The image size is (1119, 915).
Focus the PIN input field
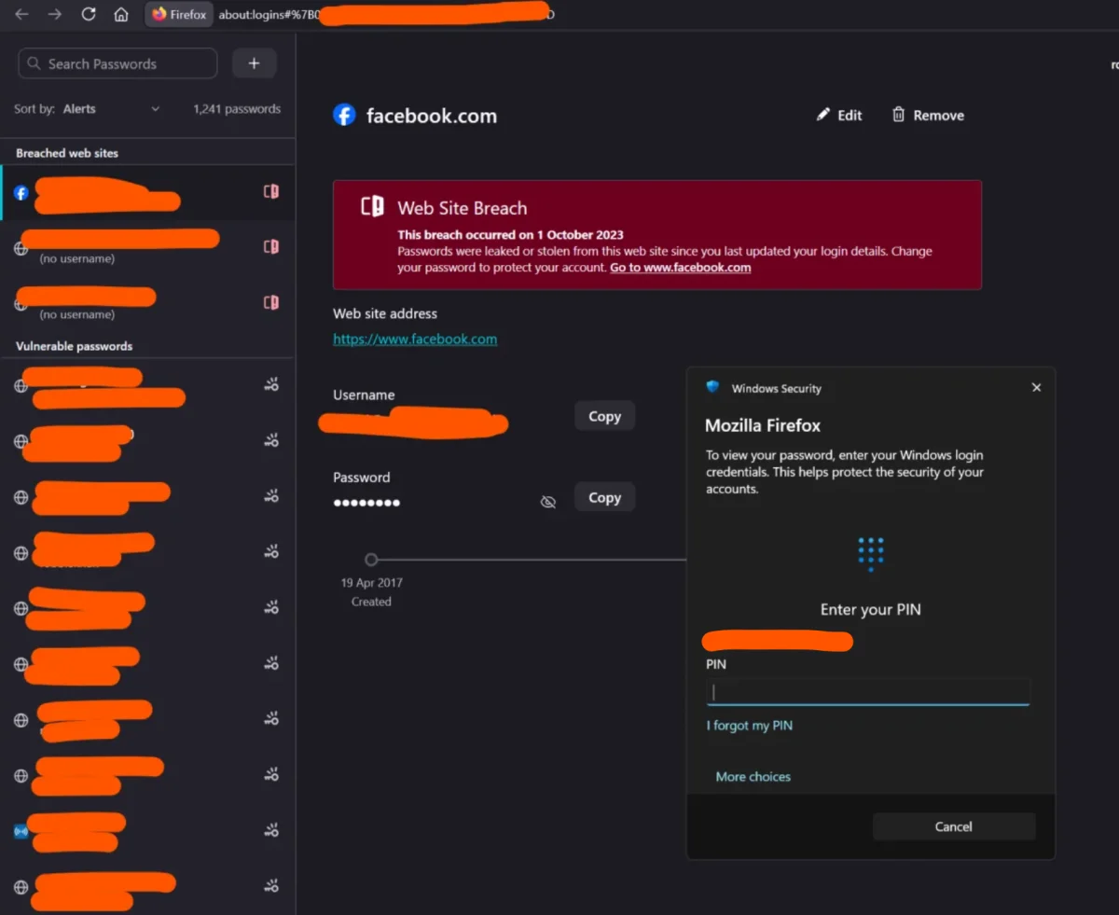click(868, 692)
